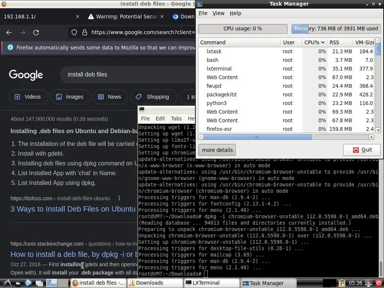Click the red power logout icon in the panel
384x288 pixels.
click(379, 283)
